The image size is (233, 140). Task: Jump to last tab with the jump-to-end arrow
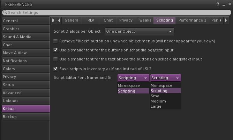click(x=226, y=20)
